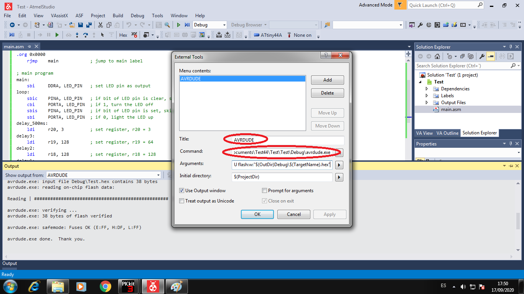Select main.asm in Solution Explorer

(x=451, y=109)
